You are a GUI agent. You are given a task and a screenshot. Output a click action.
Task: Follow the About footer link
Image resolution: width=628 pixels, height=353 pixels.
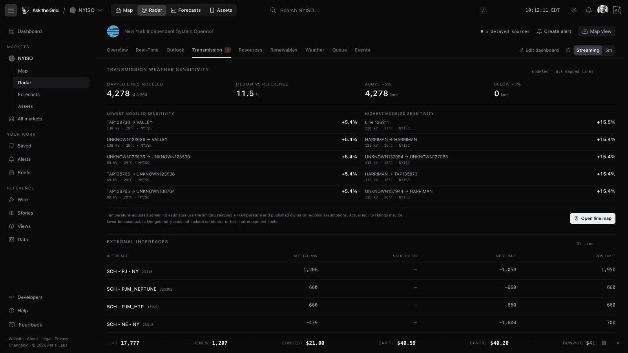(x=33, y=339)
